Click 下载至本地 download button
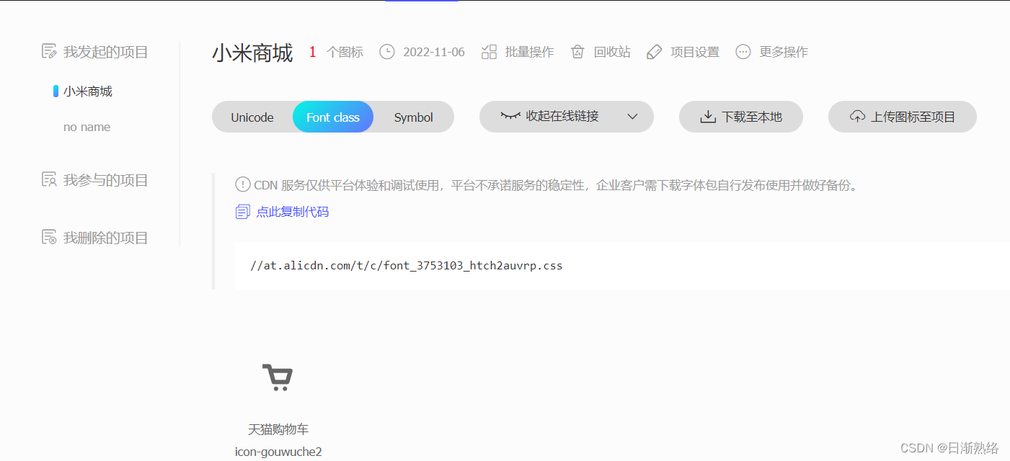The height and width of the screenshot is (461, 1010). (741, 117)
